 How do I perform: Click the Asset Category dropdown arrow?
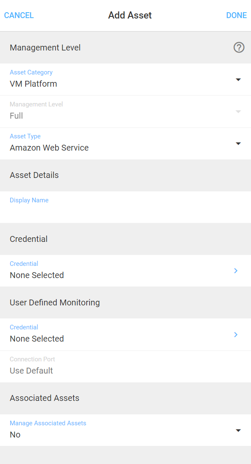238,80
